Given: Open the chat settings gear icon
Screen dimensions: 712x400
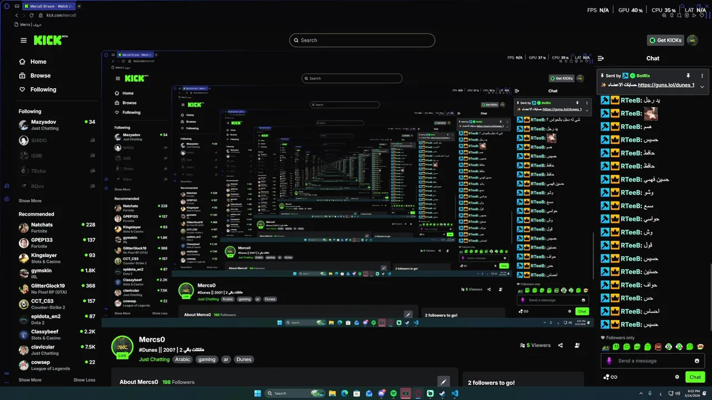Looking at the screenshot, I should point(677,377).
